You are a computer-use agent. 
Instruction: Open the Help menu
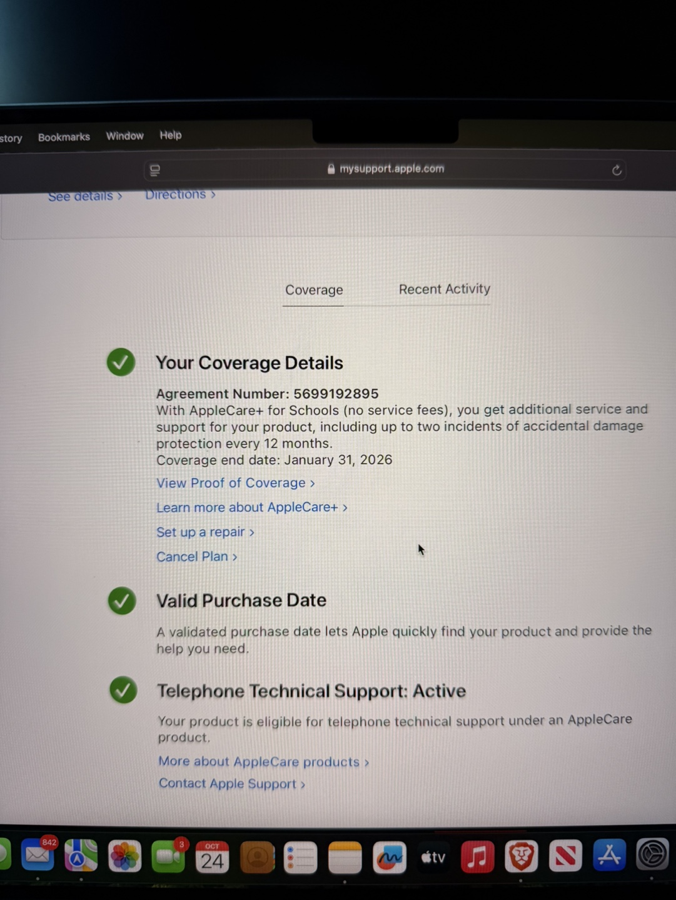coord(171,135)
